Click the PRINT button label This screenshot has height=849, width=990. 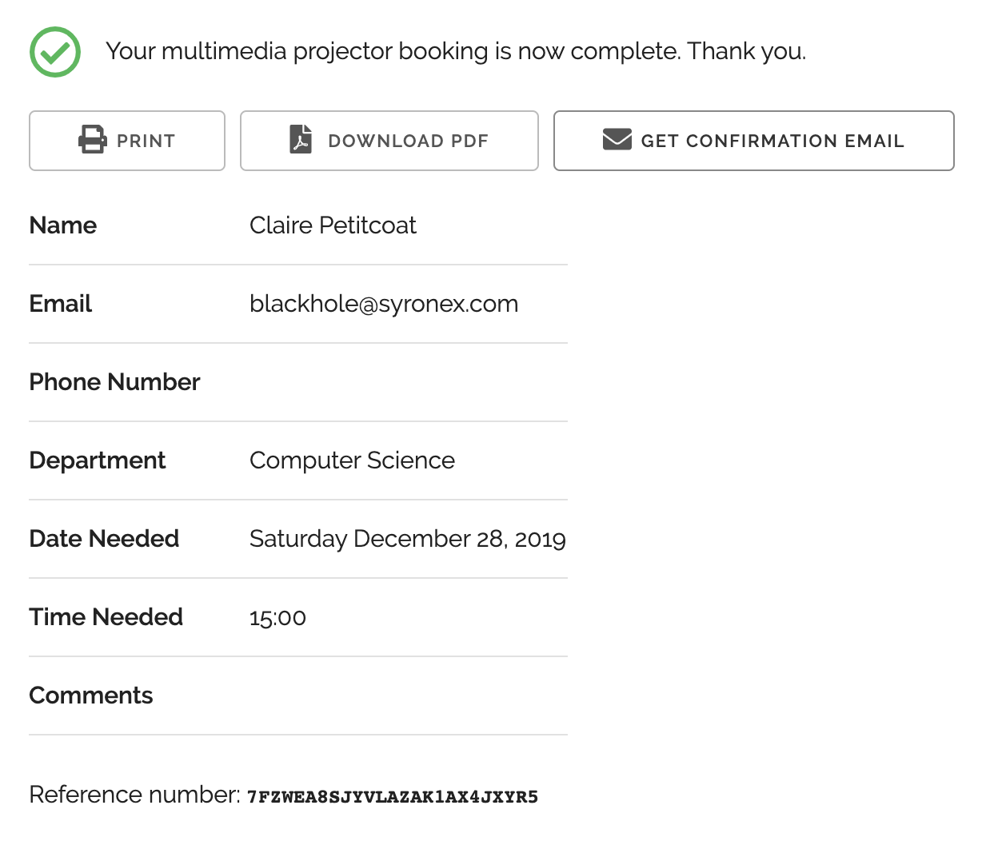146,141
